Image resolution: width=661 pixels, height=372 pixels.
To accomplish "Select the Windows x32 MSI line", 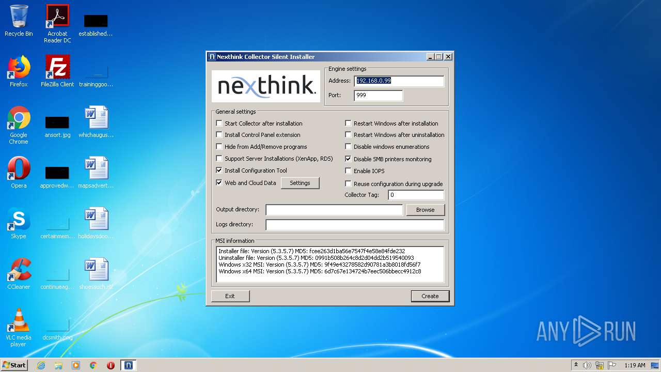I will coord(320,265).
